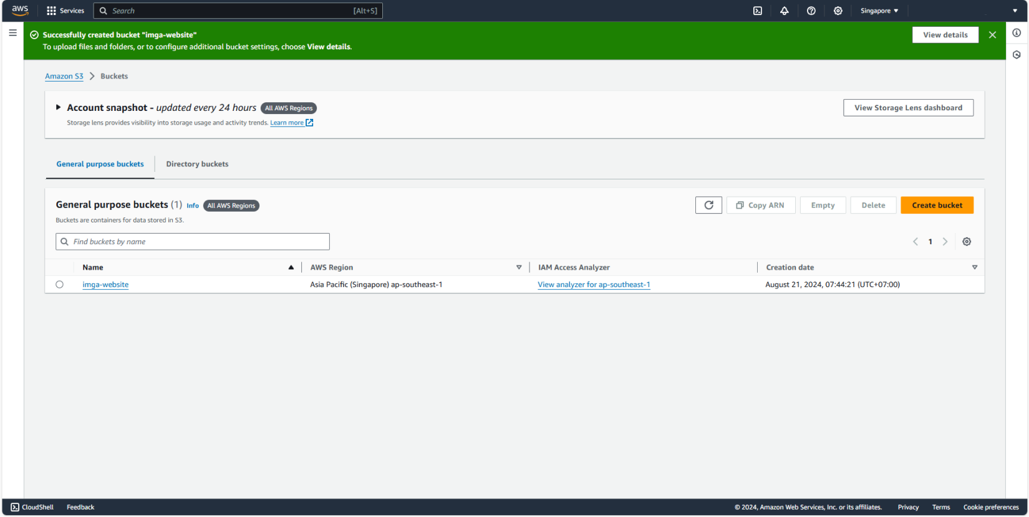
Task: Open the left hamburger navigation menu
Action: pyautogui.click(x=12, y=32)
